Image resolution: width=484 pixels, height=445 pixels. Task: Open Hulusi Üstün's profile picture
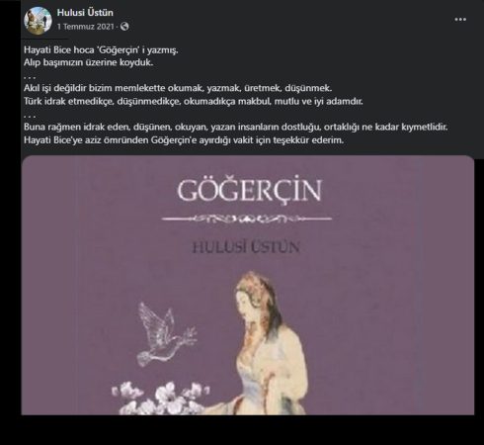(x=38, y=20)
